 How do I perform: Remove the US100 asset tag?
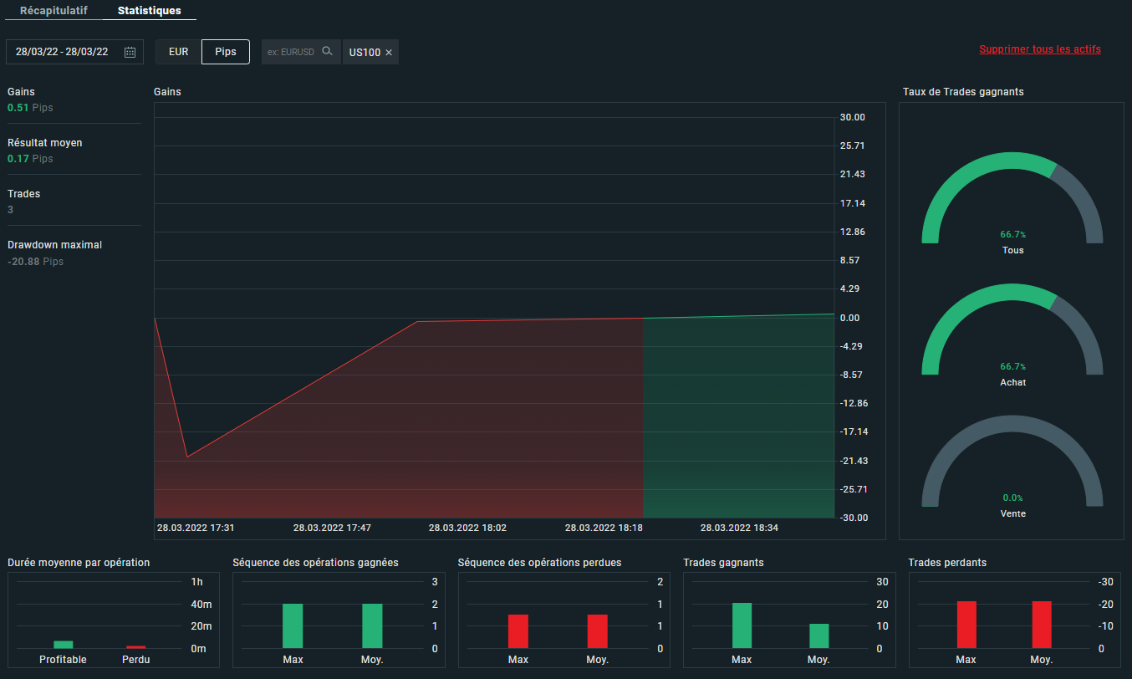click(x=389, y=53)
